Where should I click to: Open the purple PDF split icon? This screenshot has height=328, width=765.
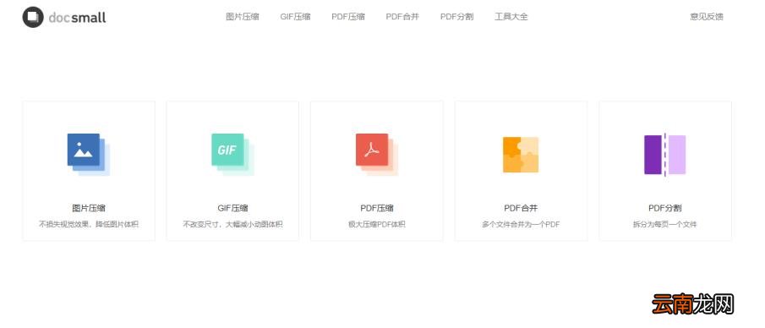(665, 155)
